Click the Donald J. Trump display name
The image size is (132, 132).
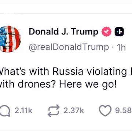click(x=63, y=32)
